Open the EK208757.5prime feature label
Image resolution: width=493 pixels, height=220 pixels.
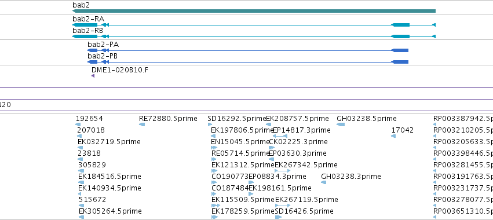[297, 119]
